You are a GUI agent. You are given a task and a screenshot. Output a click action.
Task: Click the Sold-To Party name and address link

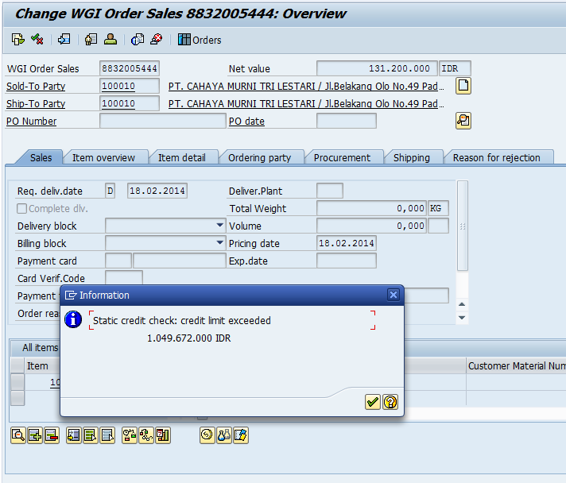coord(305,87)
